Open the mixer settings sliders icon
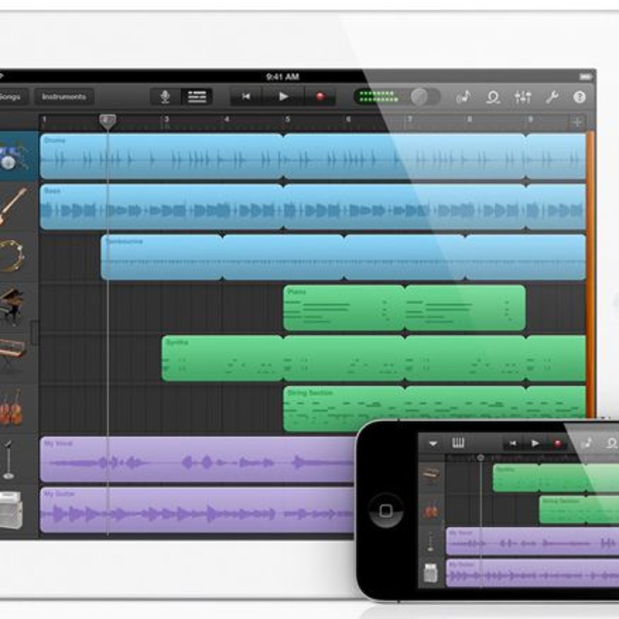 (x=523, y=97)
